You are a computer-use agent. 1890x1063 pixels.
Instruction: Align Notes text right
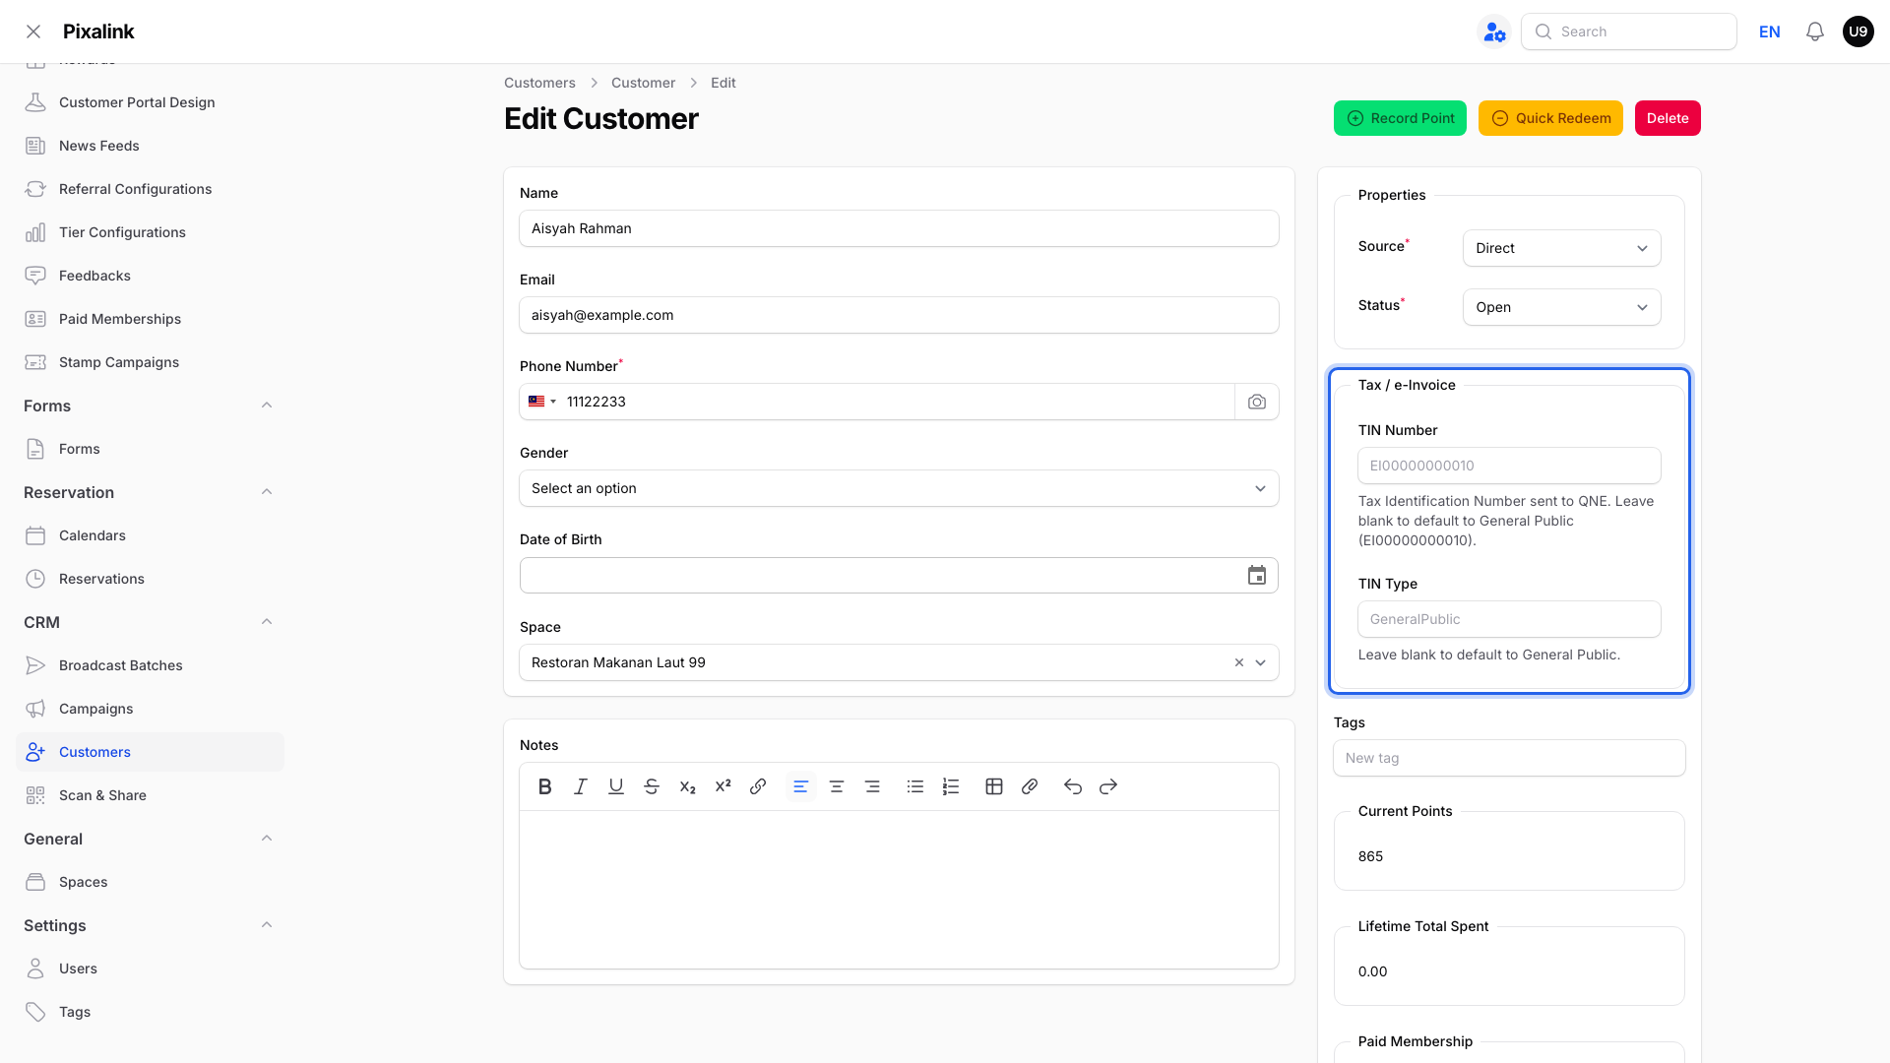point(872,786)
